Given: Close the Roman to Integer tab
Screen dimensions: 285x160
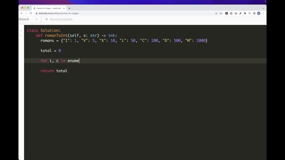Looking at the screenshot, I should (x=64, y=8).
